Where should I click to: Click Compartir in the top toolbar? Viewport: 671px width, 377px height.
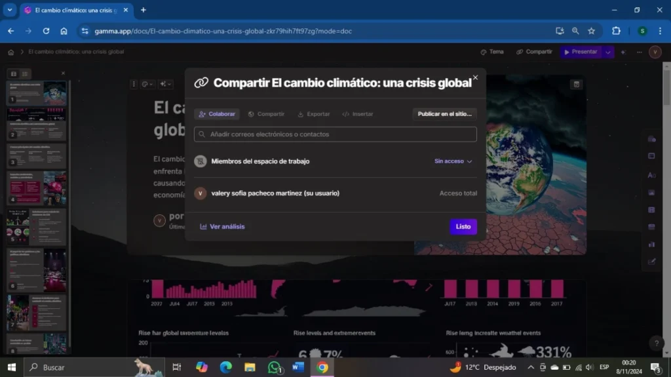click(535, 52)
